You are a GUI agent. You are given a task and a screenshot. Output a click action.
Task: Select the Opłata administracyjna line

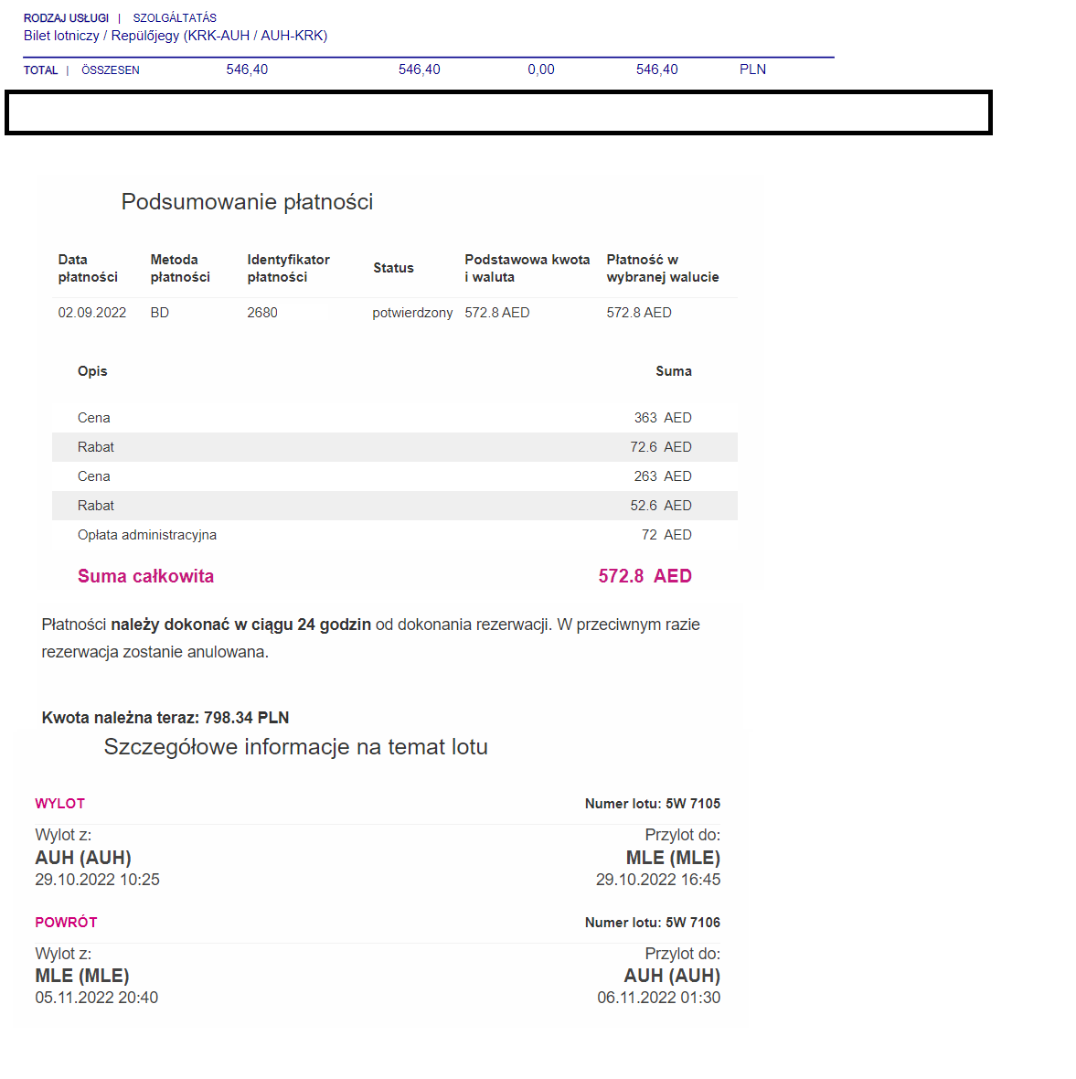coord(394,535)
